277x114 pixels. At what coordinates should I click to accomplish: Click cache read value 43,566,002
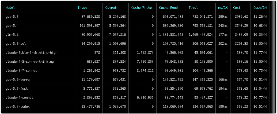coord(174,52)
